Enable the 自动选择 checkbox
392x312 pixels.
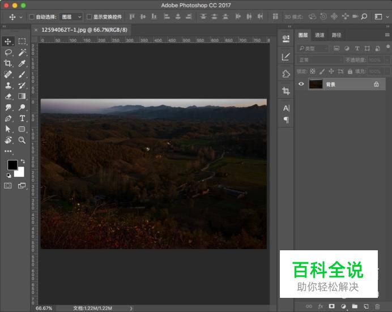[x=32, y=17]
